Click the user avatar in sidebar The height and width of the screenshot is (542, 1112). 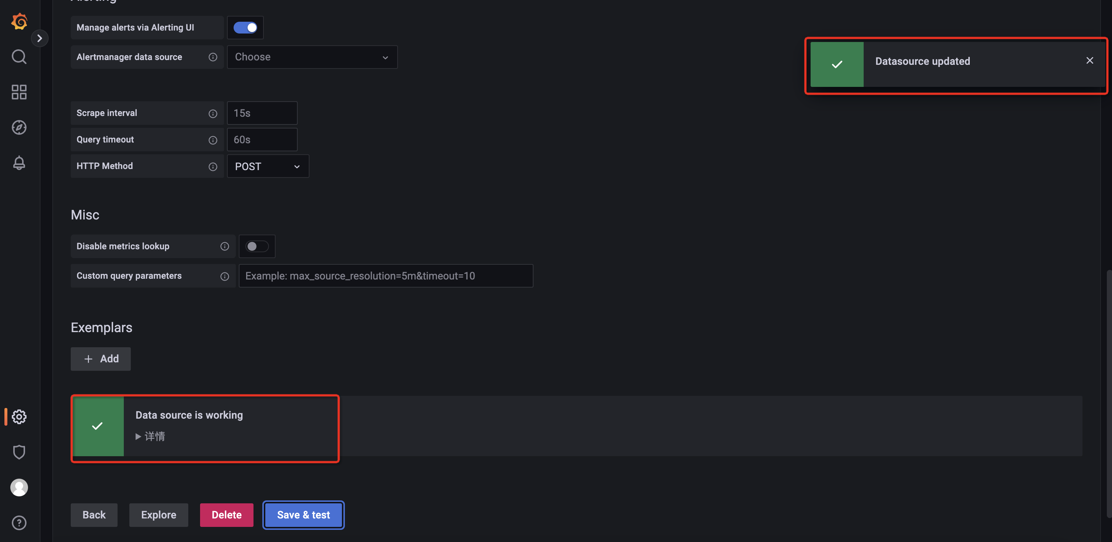[19, 487]
